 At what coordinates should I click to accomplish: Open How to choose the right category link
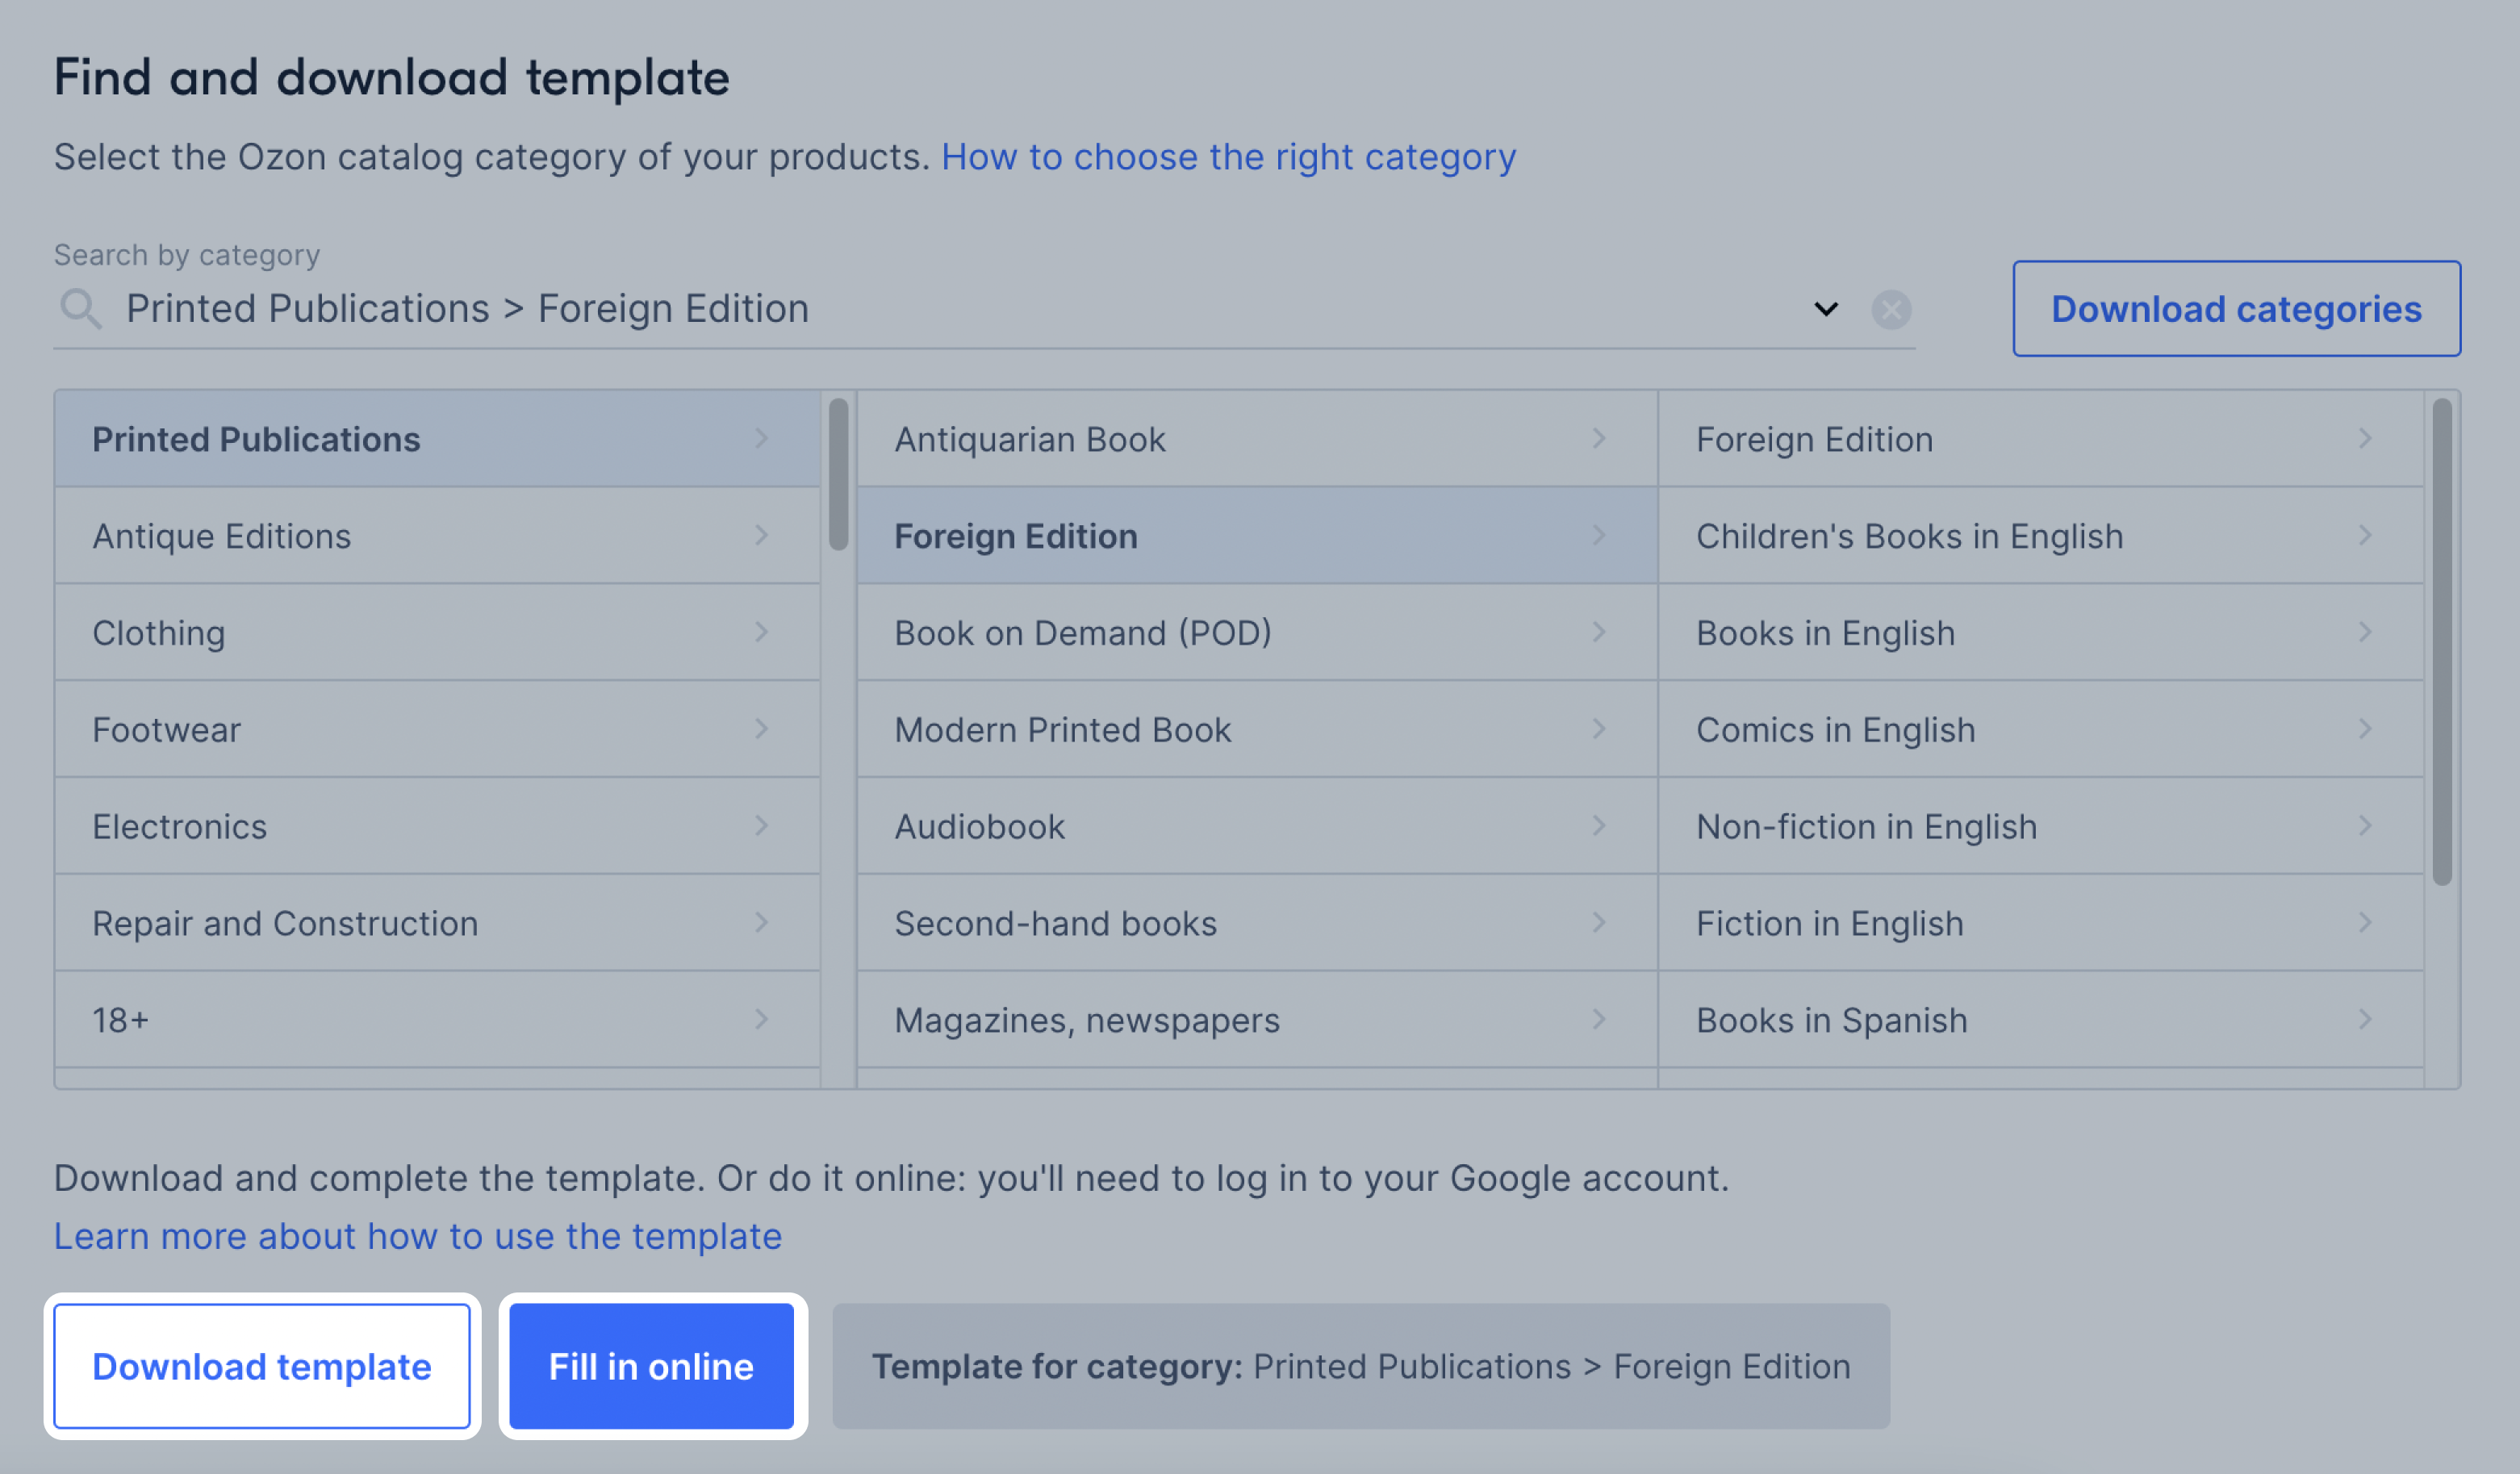click(1228, 157)
